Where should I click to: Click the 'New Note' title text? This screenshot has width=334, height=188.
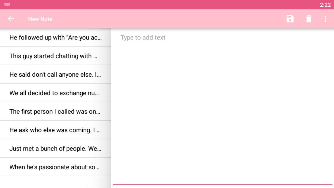tap(40, 19)
